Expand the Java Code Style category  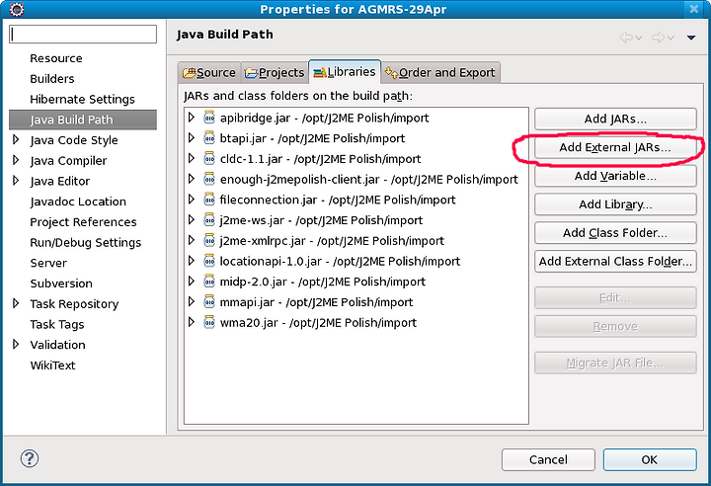click(16, 139)
